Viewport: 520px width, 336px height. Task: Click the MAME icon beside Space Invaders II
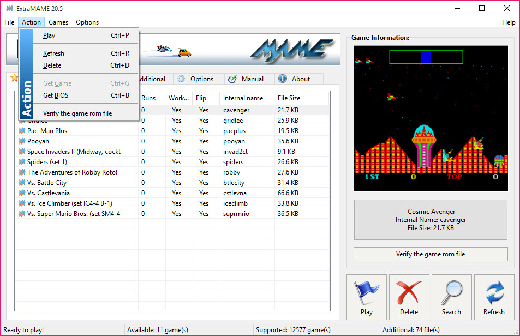click(22, 152)
